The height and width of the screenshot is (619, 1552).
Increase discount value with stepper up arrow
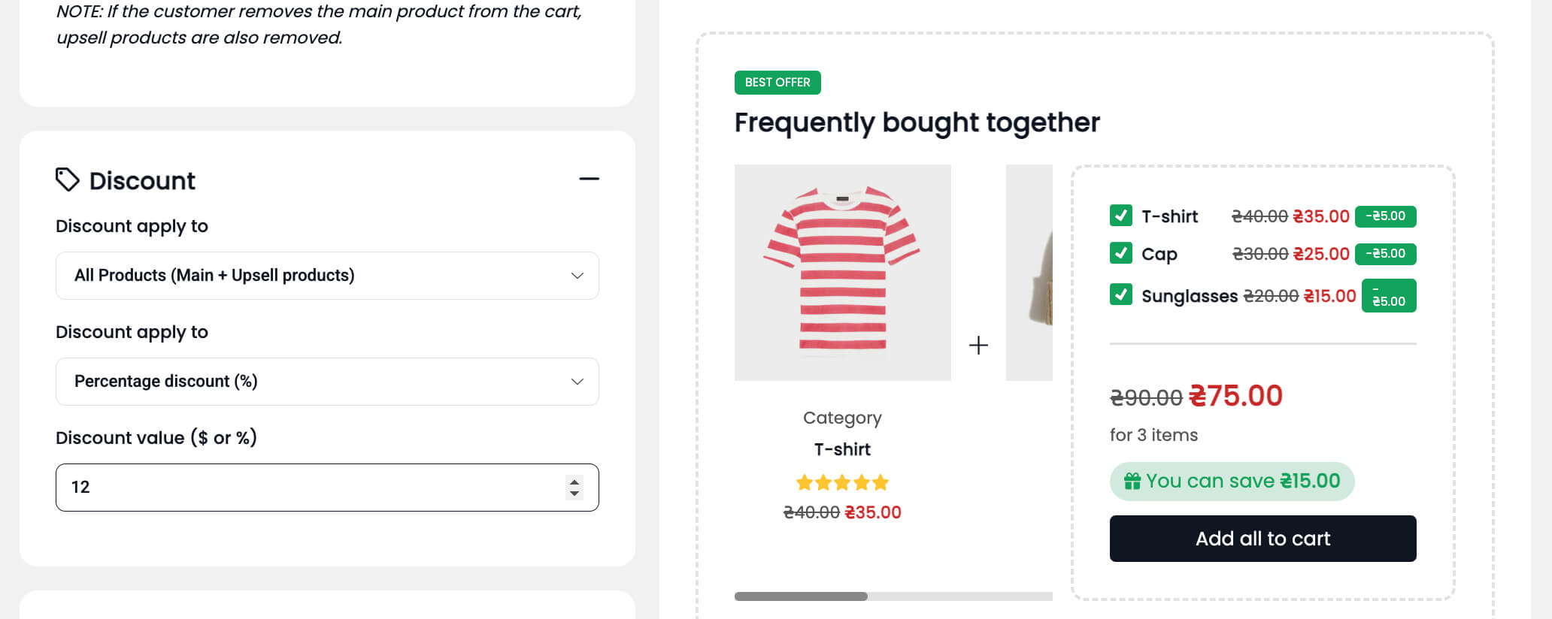click(x=574, y=482)
